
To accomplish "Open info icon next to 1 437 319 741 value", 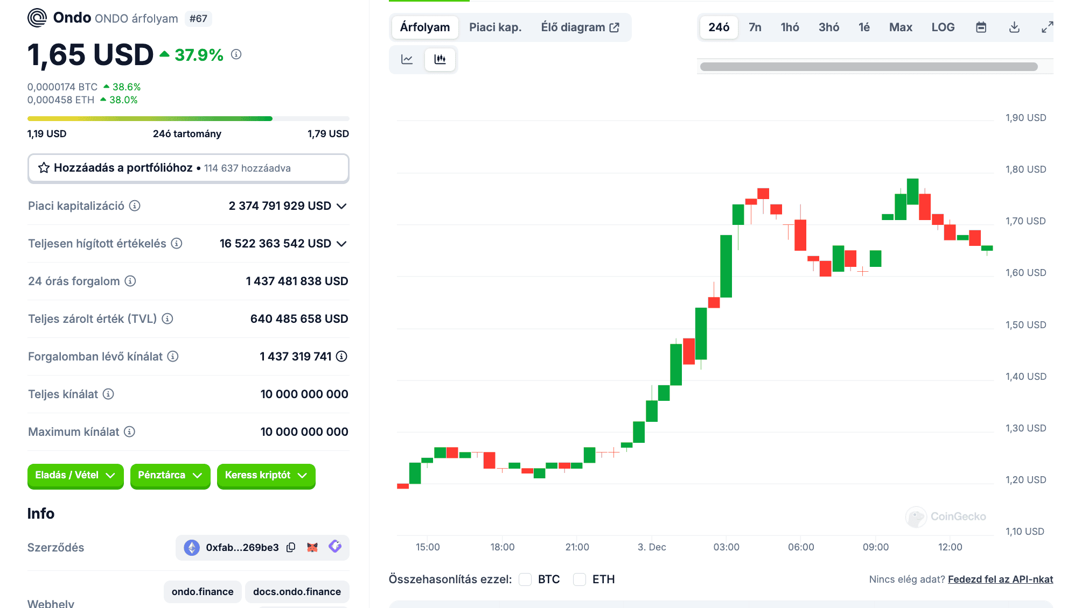I will coord(341,356).
